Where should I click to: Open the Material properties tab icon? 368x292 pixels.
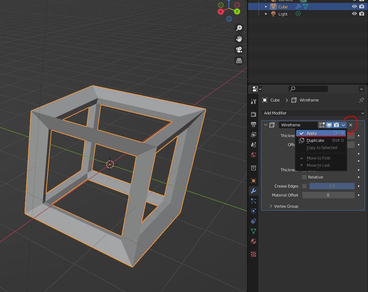point(254,241)
